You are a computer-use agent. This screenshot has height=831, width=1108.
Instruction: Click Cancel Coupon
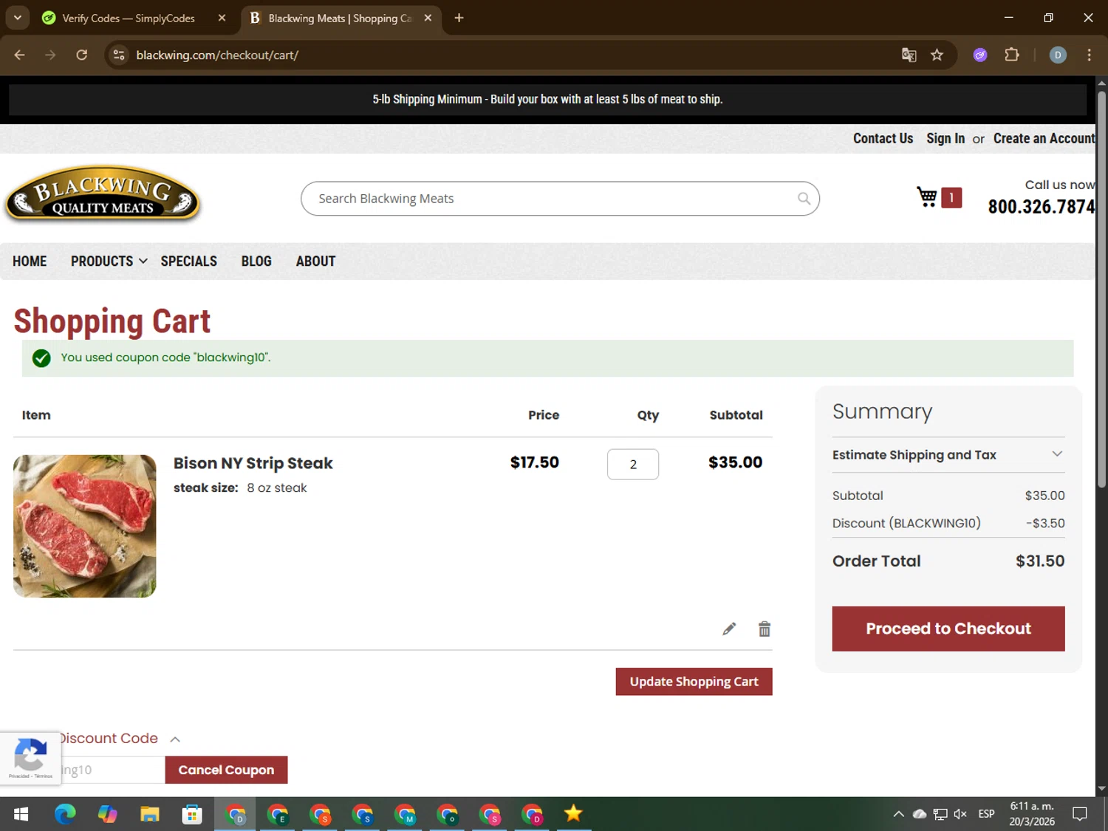point(226,770)
